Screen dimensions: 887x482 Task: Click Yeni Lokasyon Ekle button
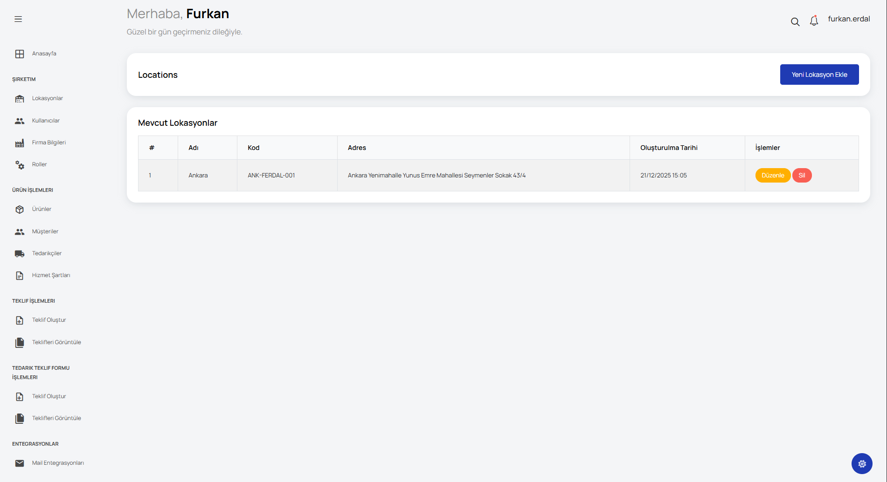click(819, 75)
